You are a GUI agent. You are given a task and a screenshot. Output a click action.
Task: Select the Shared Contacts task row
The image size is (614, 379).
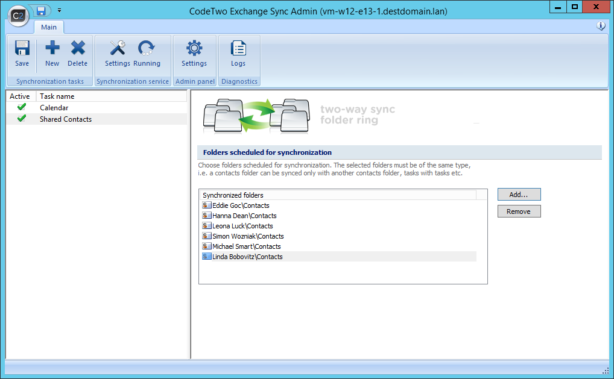point(97,119)
